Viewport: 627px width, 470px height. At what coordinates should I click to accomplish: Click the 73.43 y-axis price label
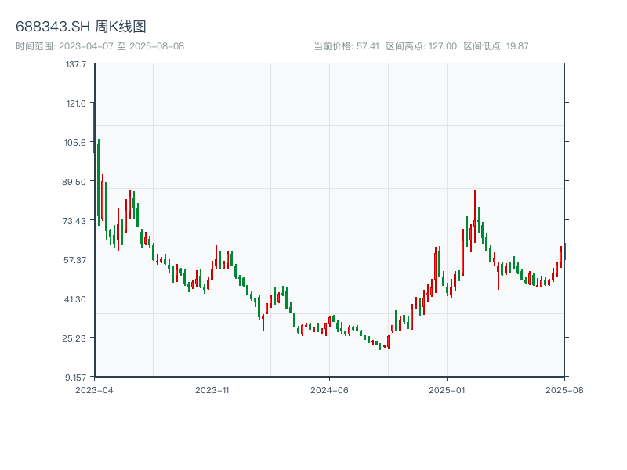click(x=75, y=221)
